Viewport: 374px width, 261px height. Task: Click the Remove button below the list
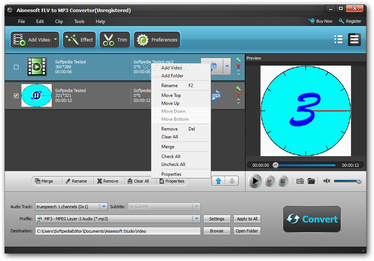[107, 181]
